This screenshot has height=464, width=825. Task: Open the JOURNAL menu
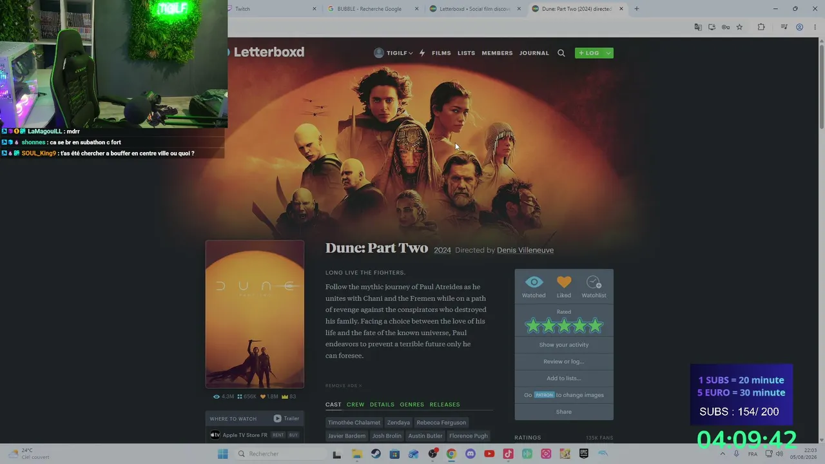click(x=534, y=53)
